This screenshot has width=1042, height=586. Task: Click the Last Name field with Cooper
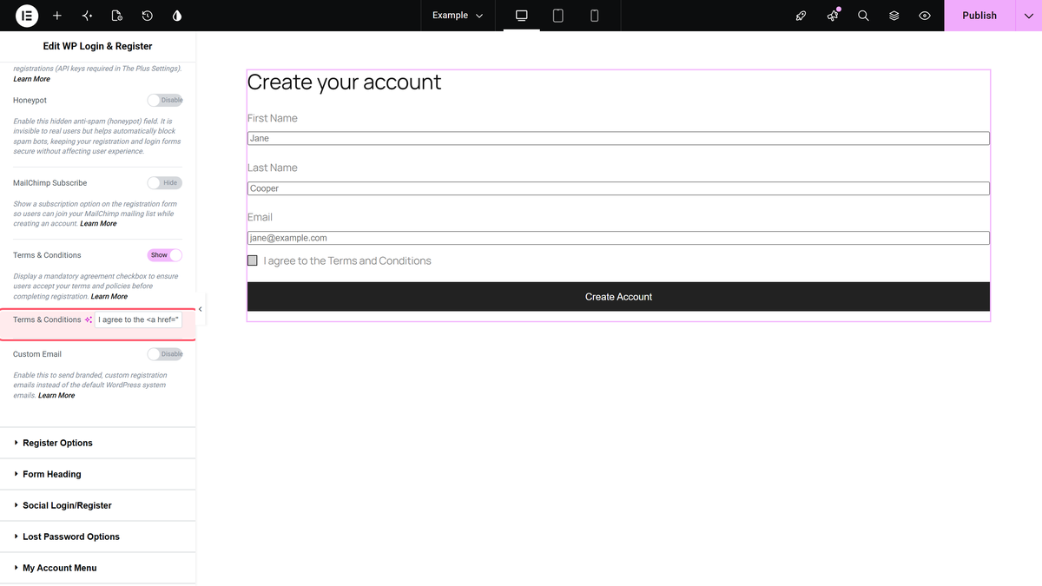(x=618, y=188)
